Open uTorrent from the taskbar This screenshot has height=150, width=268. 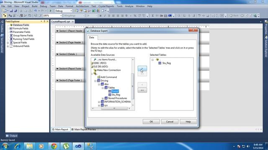[x=66, y=146]
